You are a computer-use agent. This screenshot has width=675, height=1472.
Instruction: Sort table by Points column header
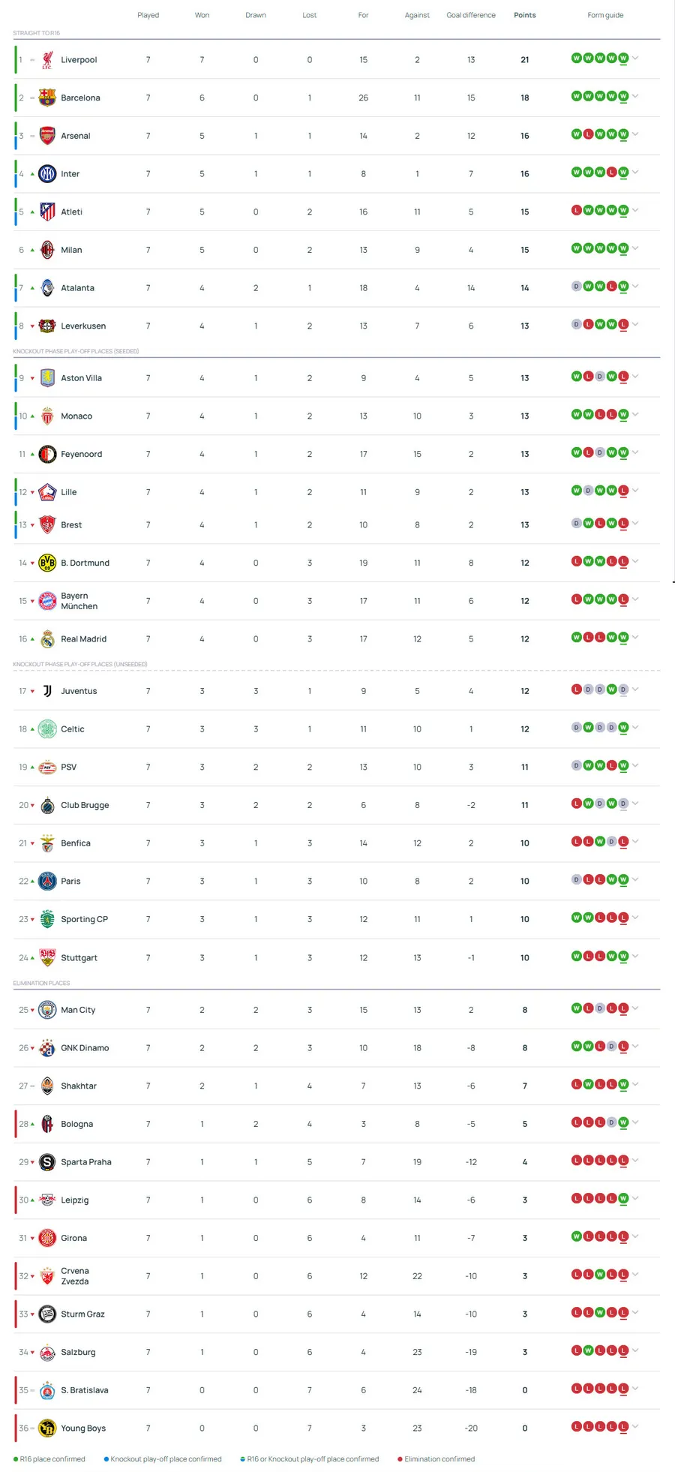pos(525,15)
